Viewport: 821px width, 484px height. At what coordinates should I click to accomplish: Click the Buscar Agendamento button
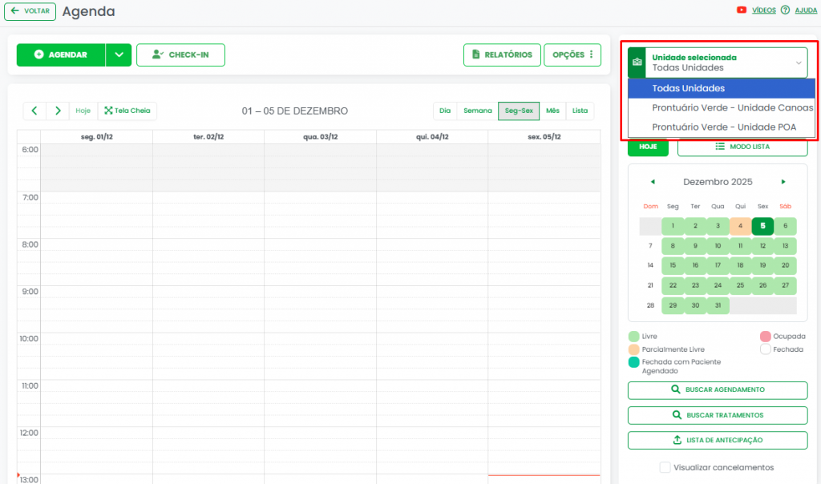(x=717, y=389)
